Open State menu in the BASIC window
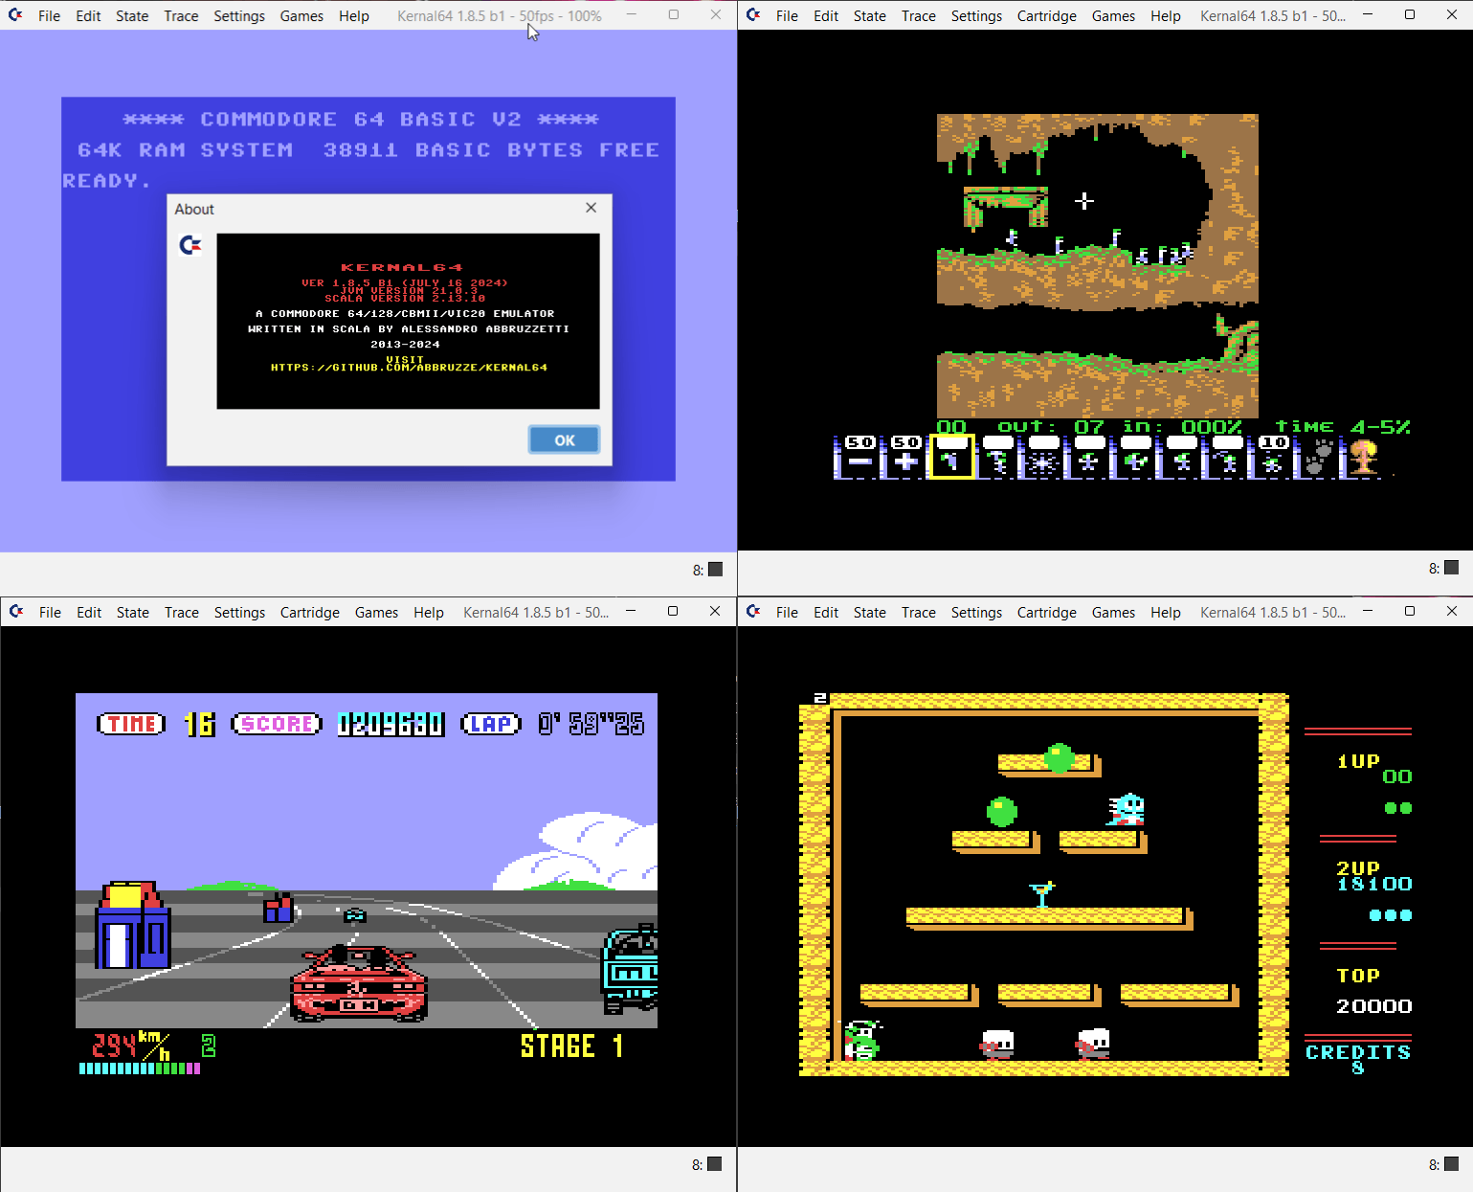1473x1192 pixels. tap(132, 16)
